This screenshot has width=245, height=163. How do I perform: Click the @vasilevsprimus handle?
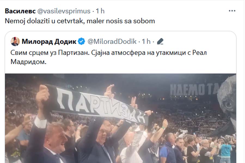tap(64, 11)
